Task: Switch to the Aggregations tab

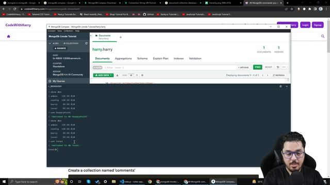Action: (123, 59)
